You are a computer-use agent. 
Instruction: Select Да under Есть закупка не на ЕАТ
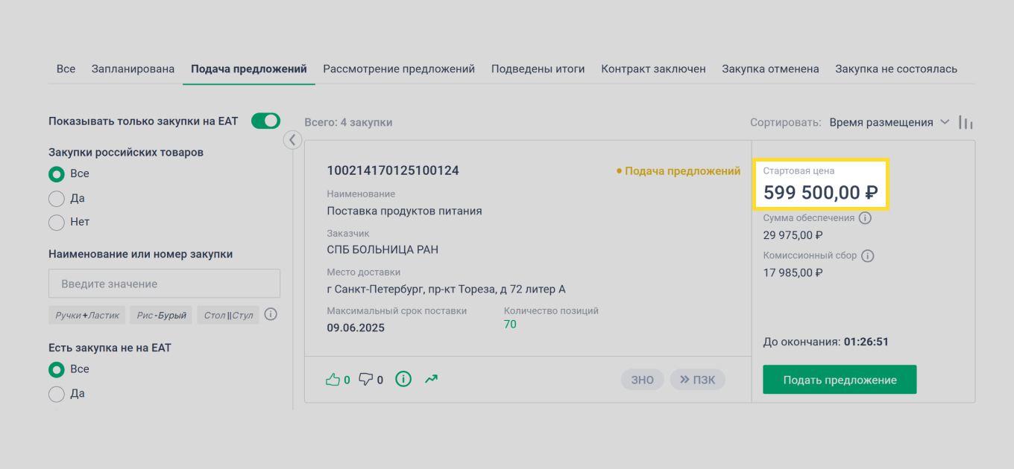click(x=56, y=394)
